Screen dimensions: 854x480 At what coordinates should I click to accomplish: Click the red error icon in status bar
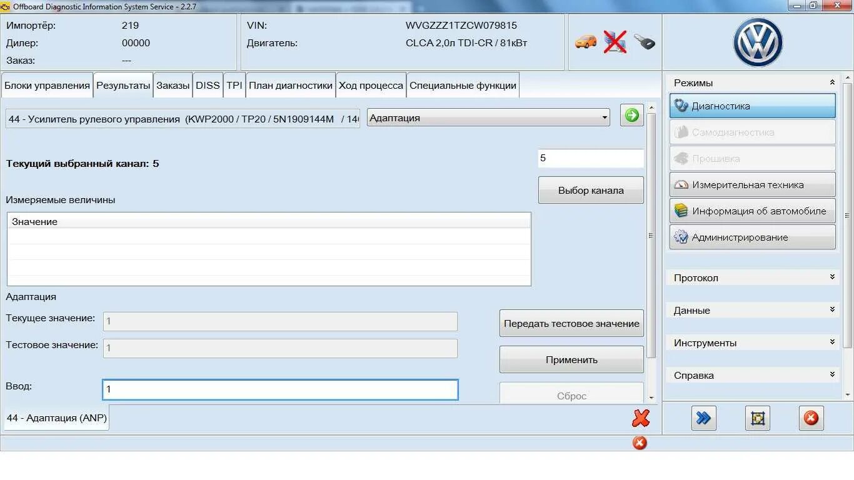coord(640,442)
